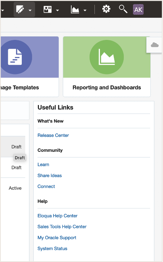Open Settings via the gear icon

106,9
